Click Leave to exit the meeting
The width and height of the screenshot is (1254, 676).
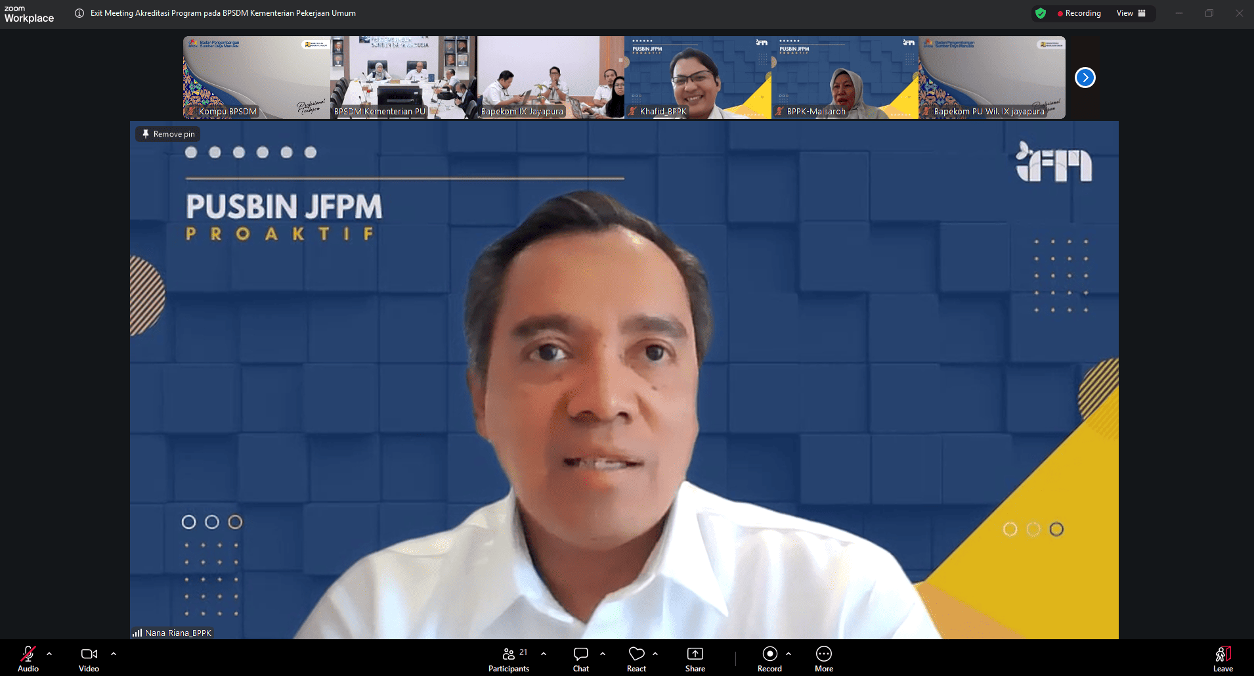click(x=1222, y=658)
